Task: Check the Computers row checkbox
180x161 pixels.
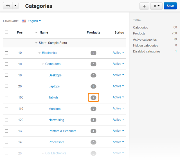Action: tap(6, 64)
